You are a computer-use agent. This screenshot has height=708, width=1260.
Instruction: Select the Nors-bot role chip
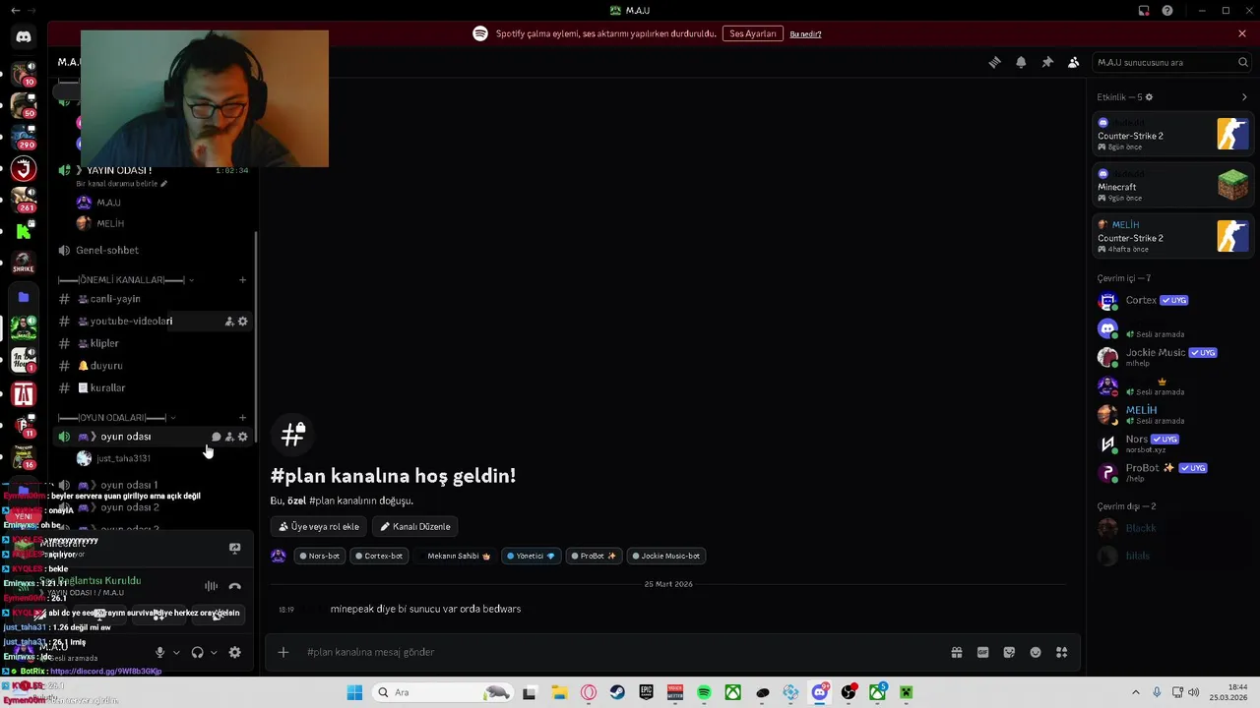point(319,556)
